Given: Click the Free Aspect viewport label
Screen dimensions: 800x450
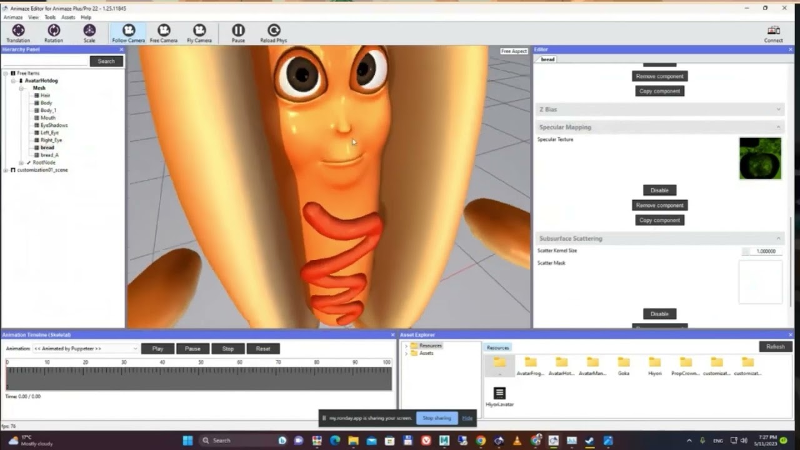Looking at the screenshot, I should click(514, 51).
